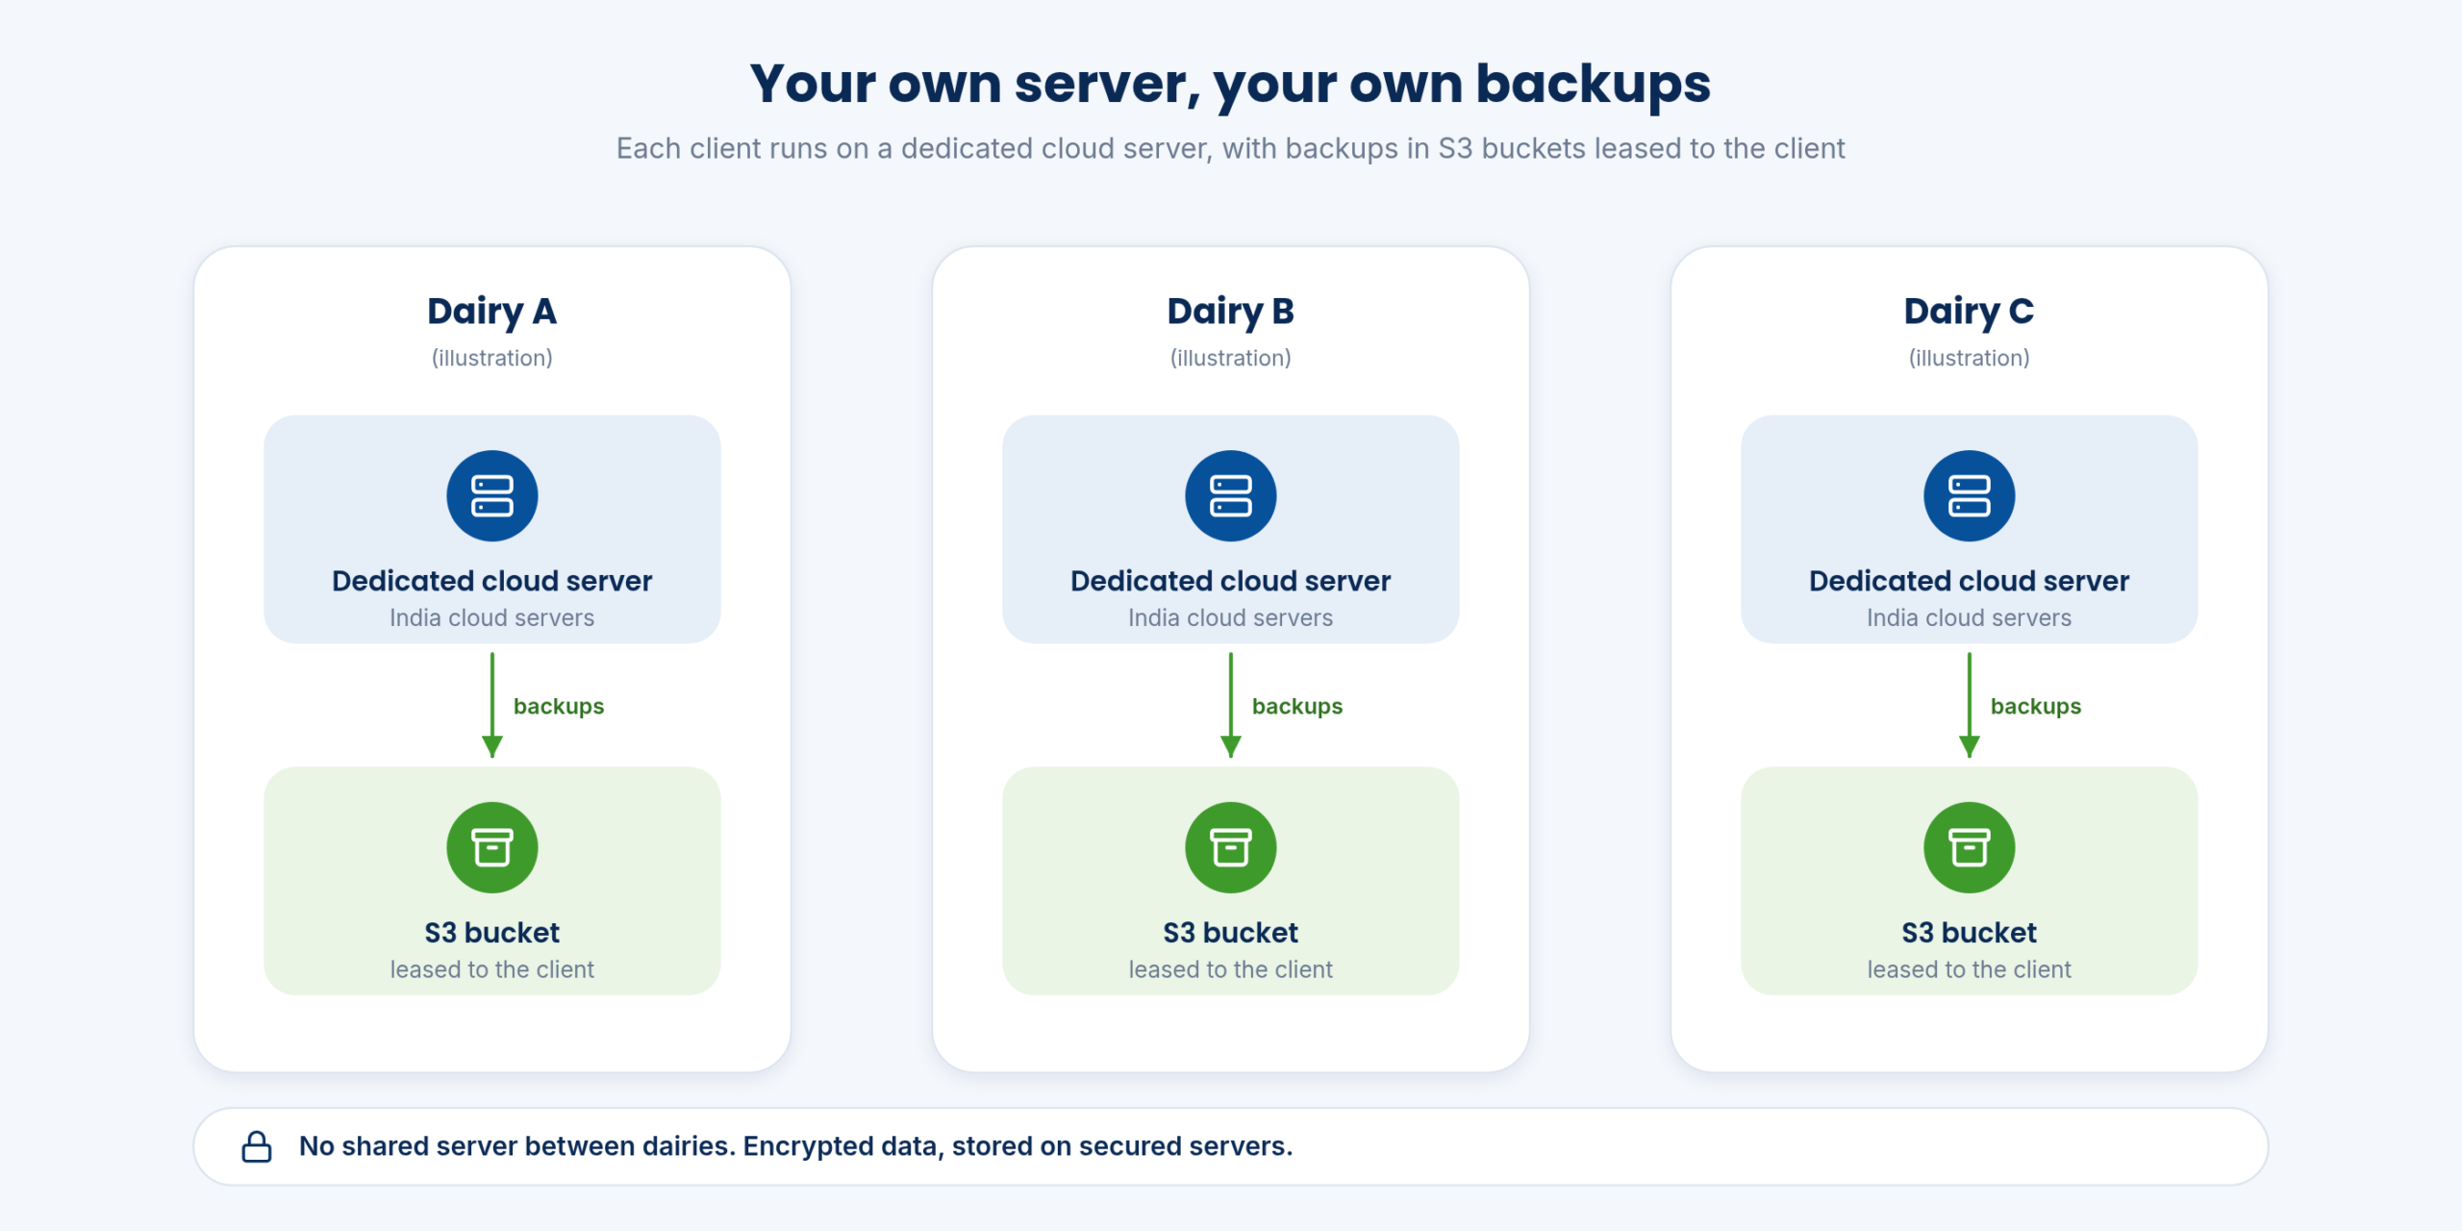Image resolution: width=2462 pixels, height=1231 pixels.
Task: Click the padlock icon in the bottom note
Action: 257,1146
